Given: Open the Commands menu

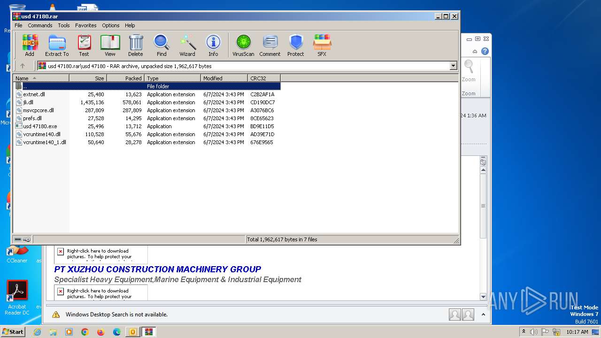Looking at the screenshot, I should coord(40,25).
